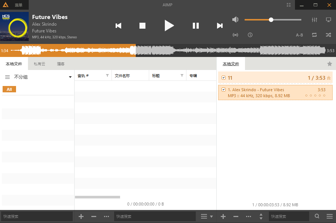Stop playback with the square button

coord(142,26)
